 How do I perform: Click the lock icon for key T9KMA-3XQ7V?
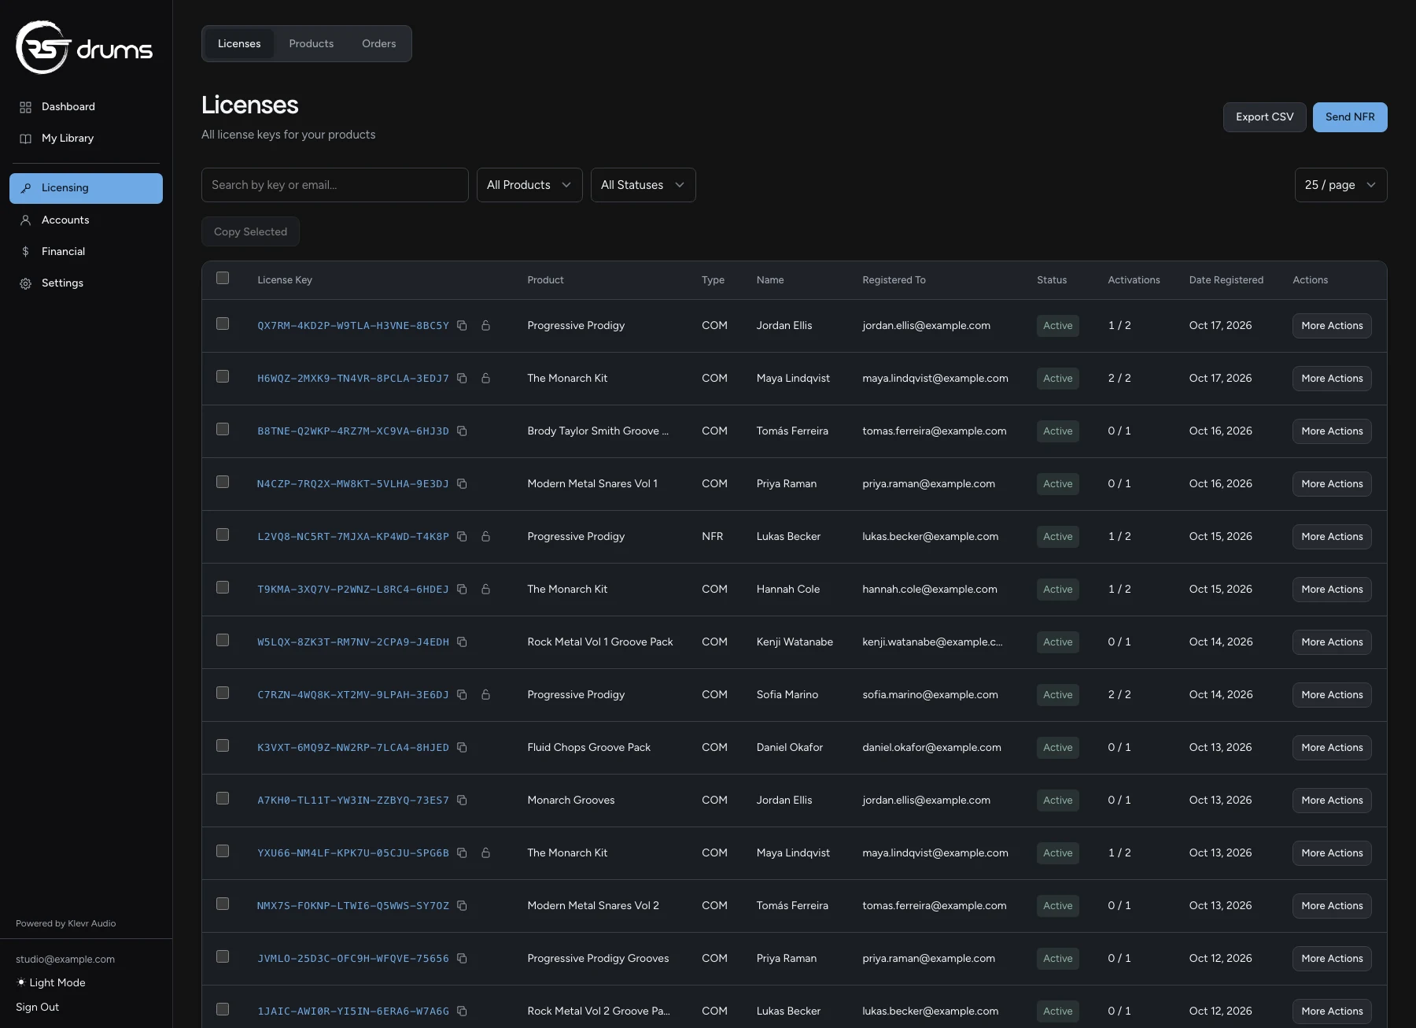pos(485,590)
